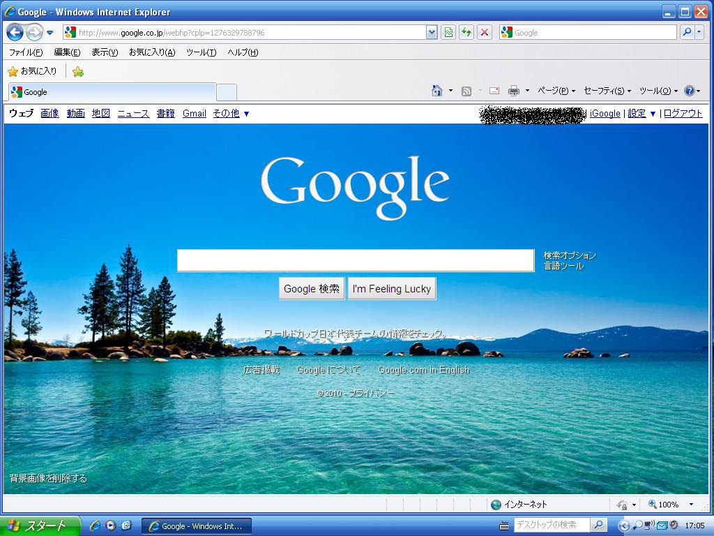Open a new blank tab
Image resolution: width=714 pixels, height=536 pixels.
click(x=227, y=93)
